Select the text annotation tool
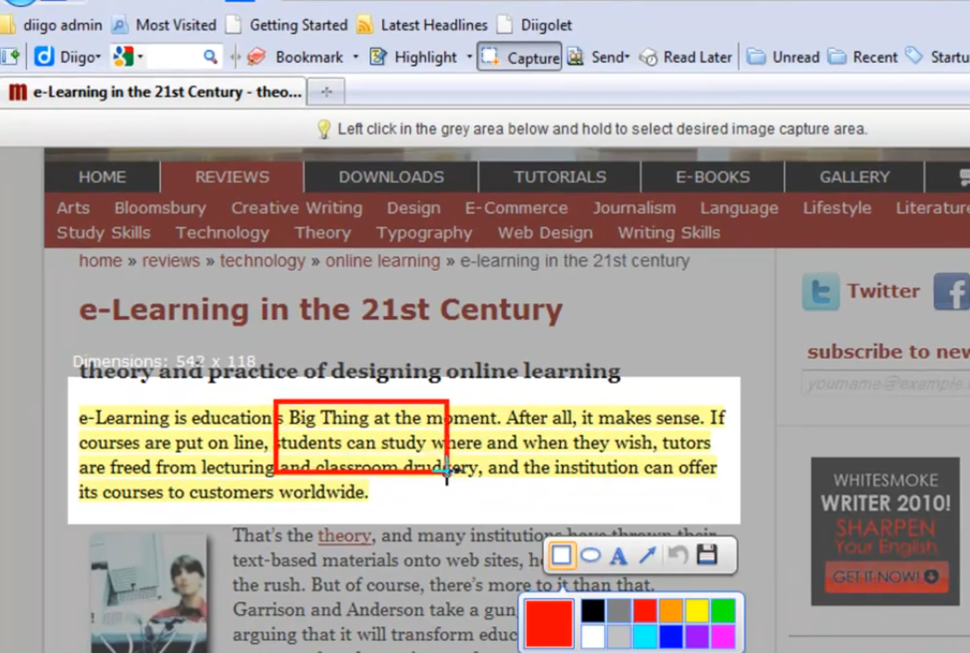The height and width of the screenshot is (653, 970). tap(618, 556)
